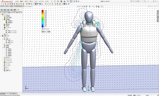Switch to the Flow Simulation tab
Screen dimensions: 159x96
point(29,6)
